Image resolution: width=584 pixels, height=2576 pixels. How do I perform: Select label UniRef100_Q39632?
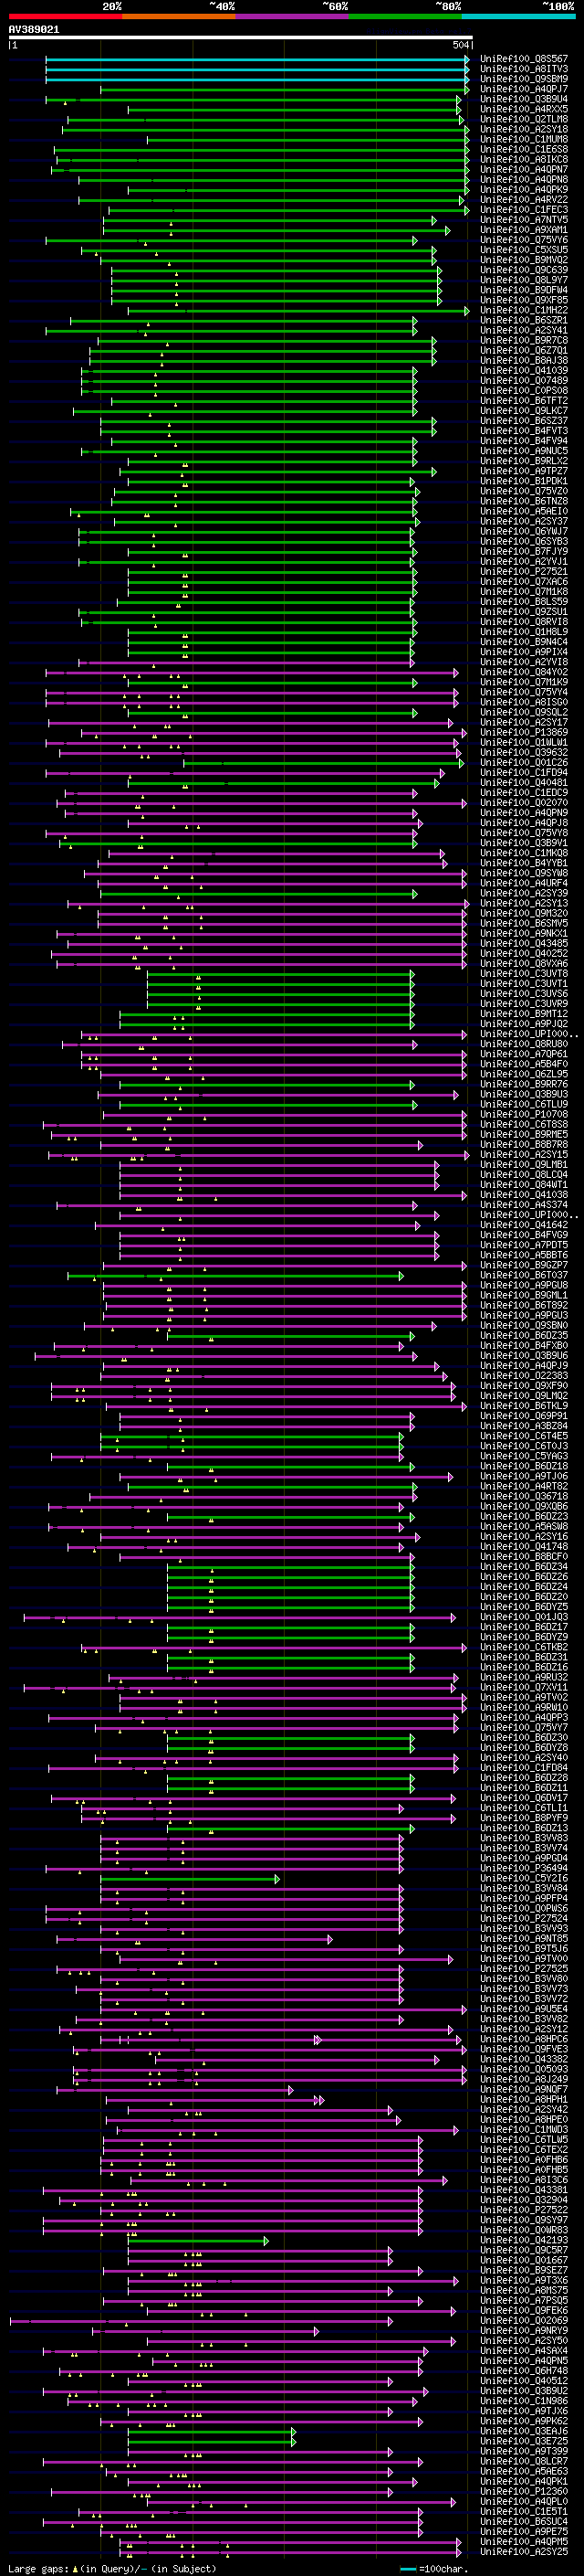[524, 753]
